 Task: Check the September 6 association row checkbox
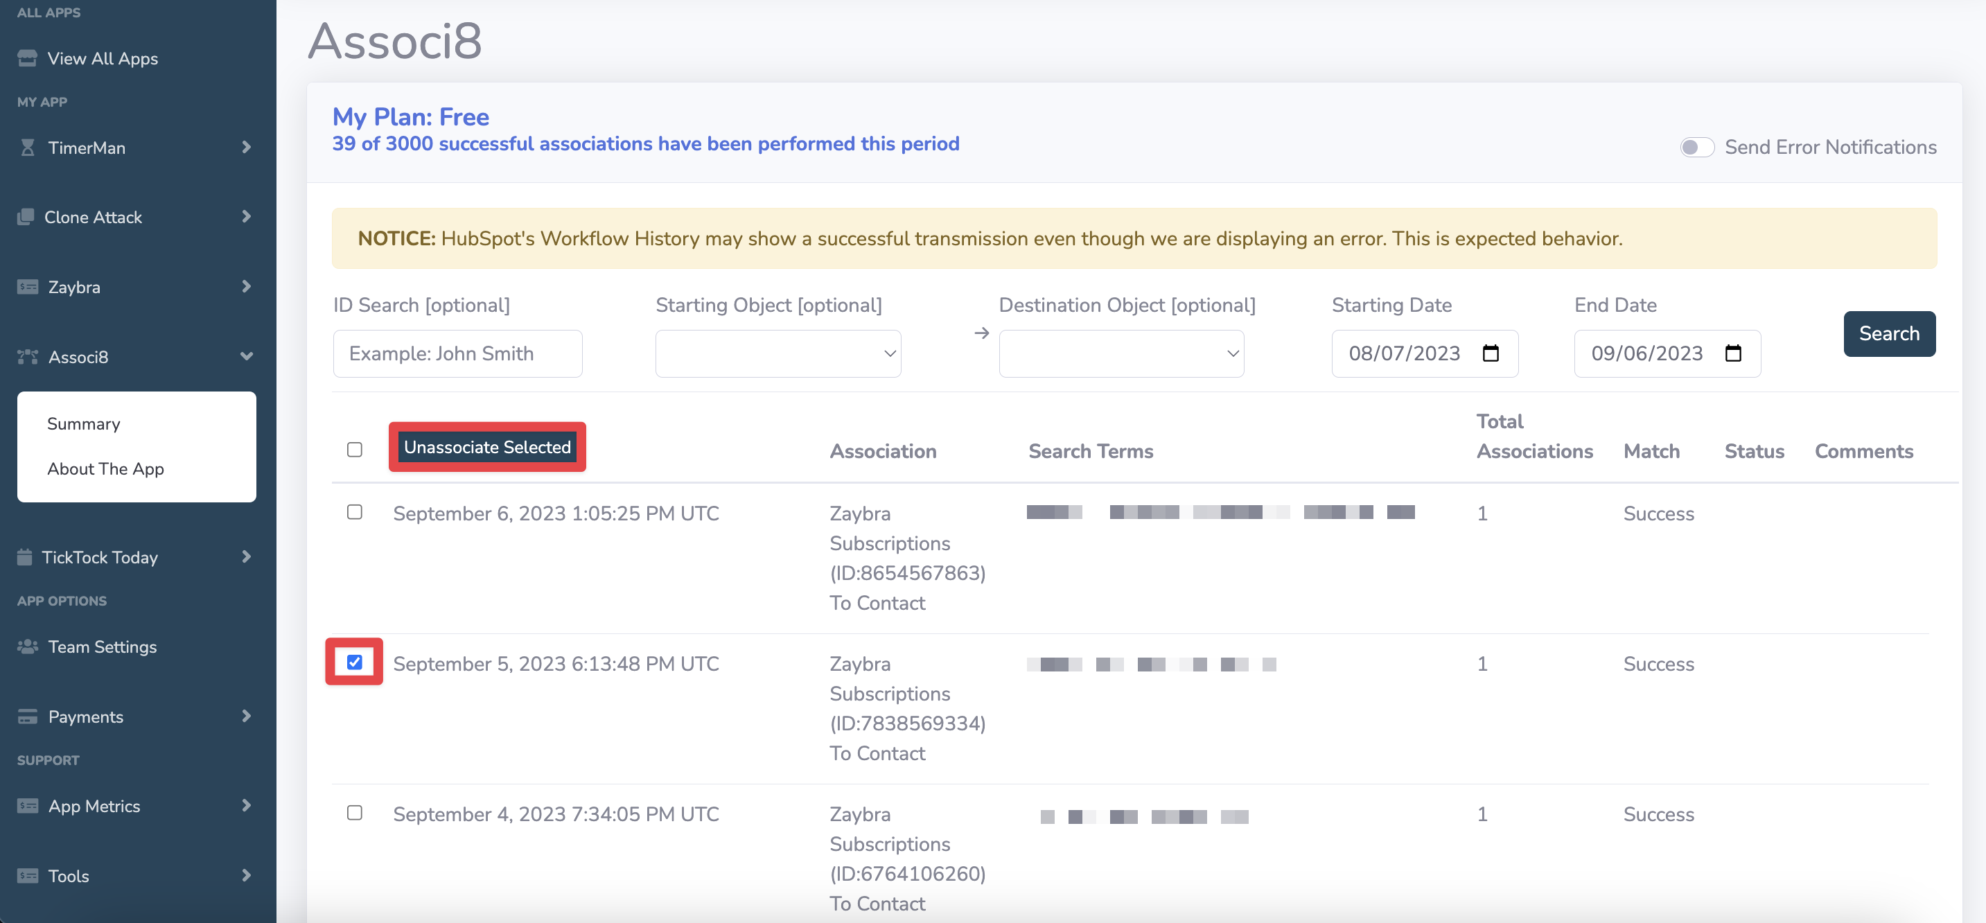[355, 511]
